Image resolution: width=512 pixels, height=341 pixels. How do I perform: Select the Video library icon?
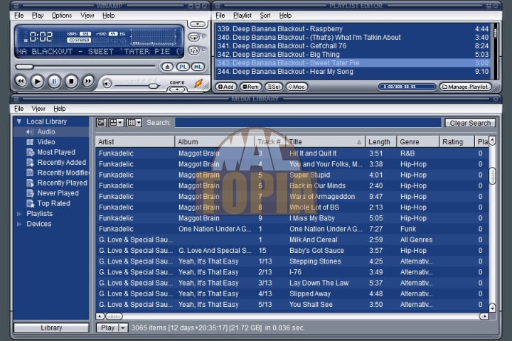pyautogui.click(x=30, y=142)
